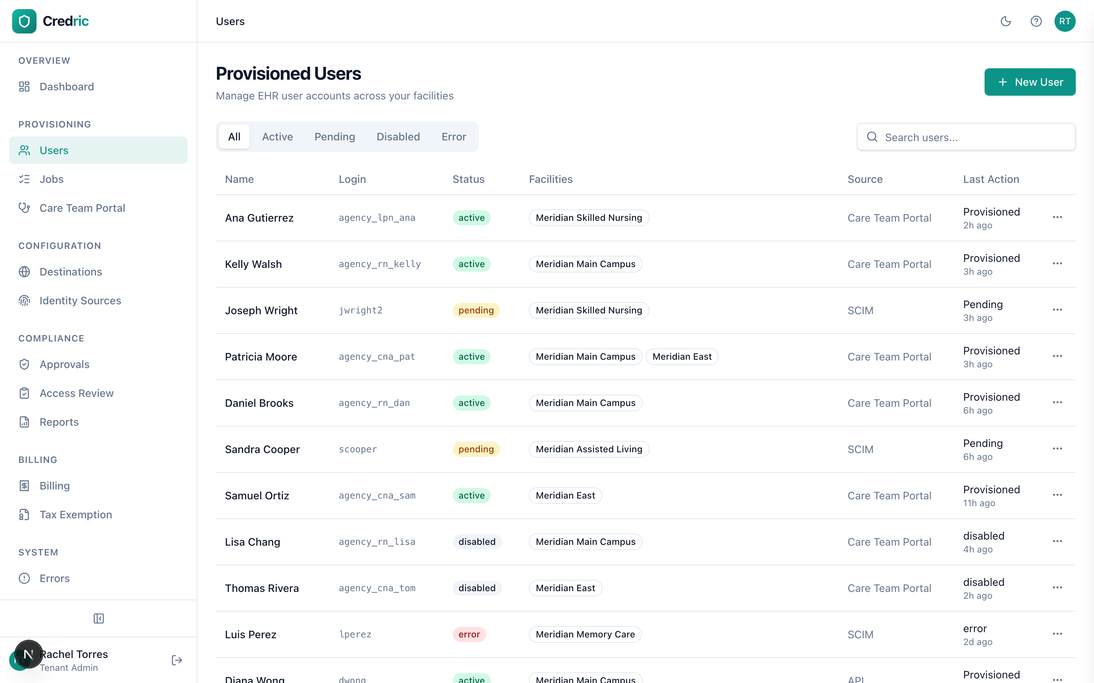This screenshot has width=1094, height=683.
Task: Click the Care Team Portal stethoscope icon
Action: point(24,208)
